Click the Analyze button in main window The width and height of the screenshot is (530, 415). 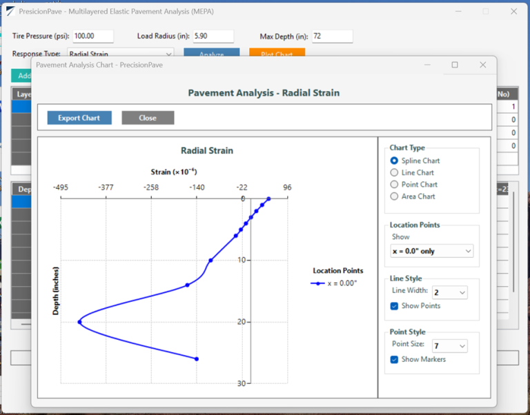click(212, 54)
